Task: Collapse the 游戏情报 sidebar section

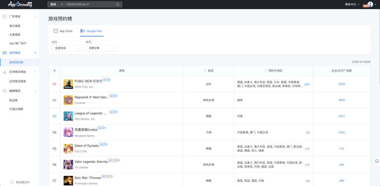Action: 35,53
